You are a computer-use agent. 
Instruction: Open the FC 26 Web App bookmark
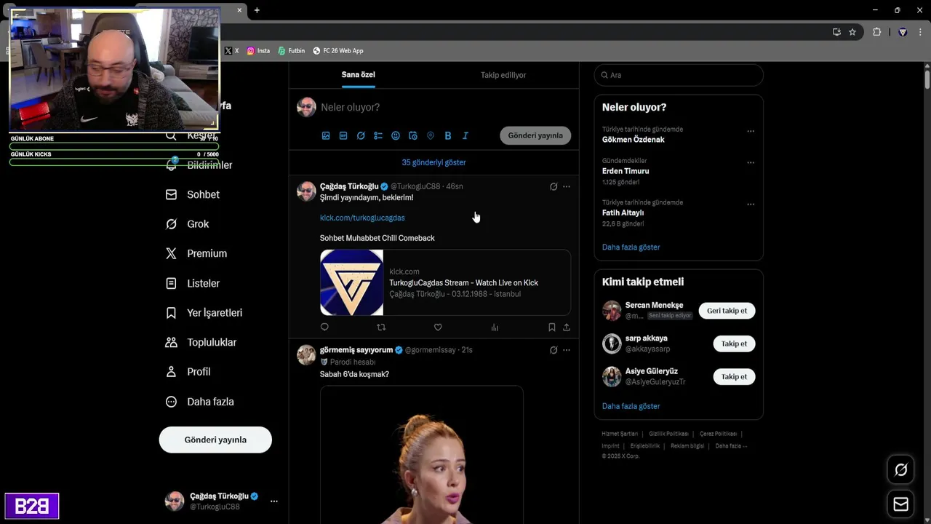pyautogui.click(x=338, y=51)
